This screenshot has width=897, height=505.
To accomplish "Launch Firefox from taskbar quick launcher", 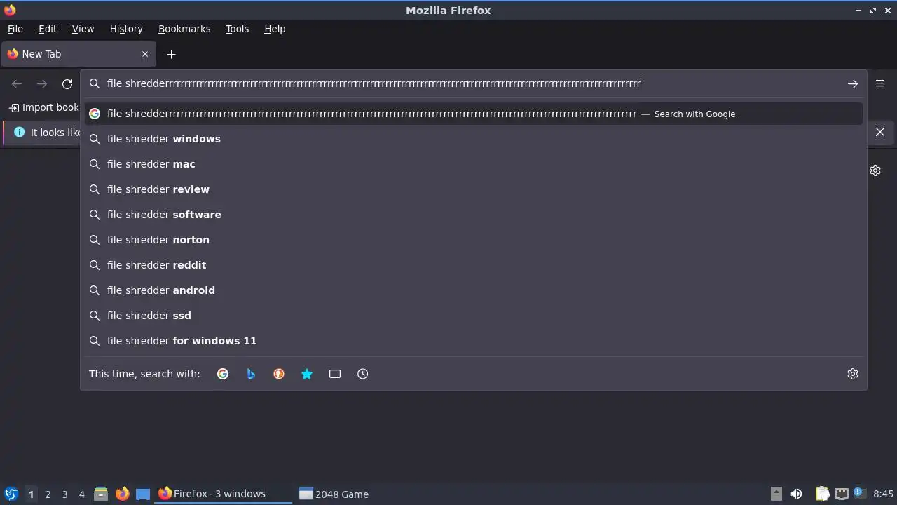I will point(122,494).
